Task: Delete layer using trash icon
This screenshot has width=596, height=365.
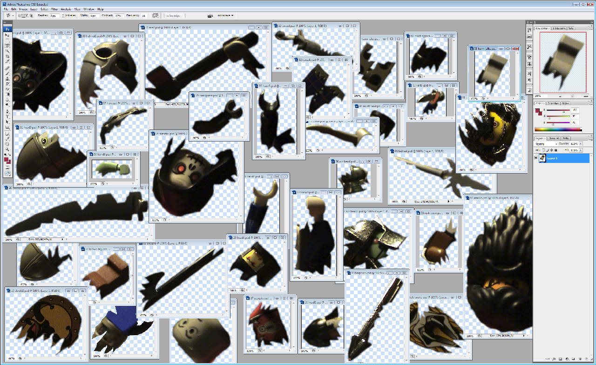Action: (587, 359)
